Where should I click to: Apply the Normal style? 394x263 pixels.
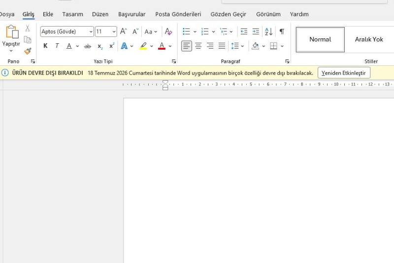(x=320, y=39)
